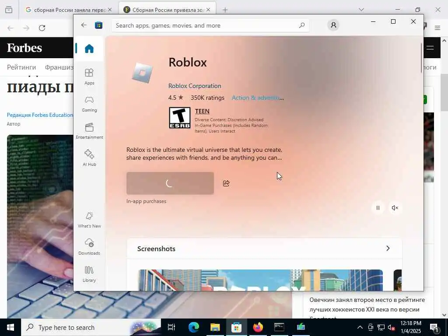Click the taskbar search box
The height and width of the screenshot is (336, 448).
pos(91,327)
